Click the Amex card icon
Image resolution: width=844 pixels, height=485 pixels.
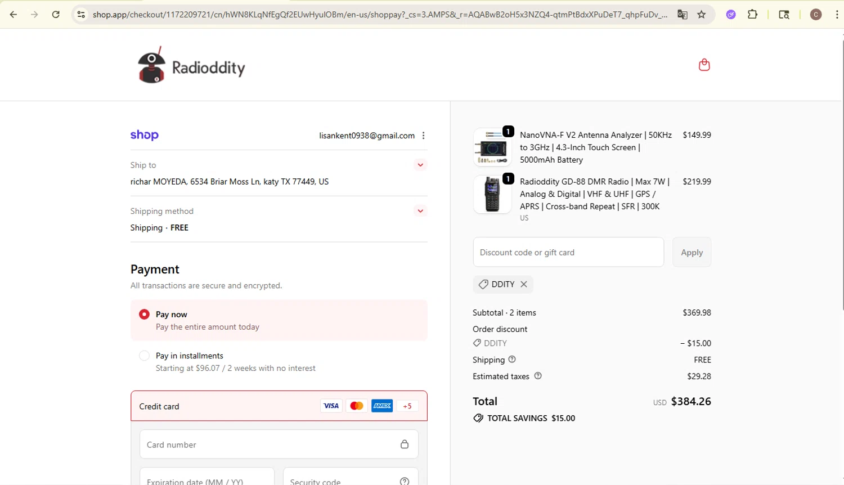click(382, 406)
